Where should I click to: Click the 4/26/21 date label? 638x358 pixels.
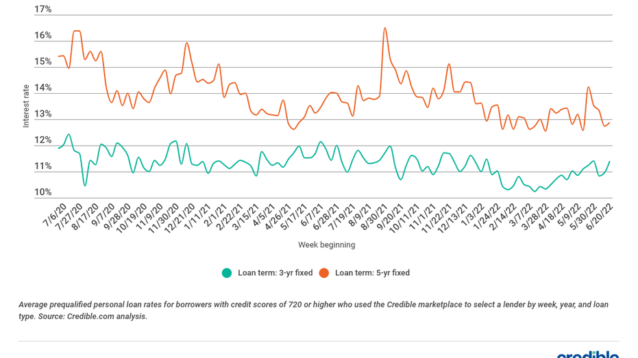click(x=278, y=216)
